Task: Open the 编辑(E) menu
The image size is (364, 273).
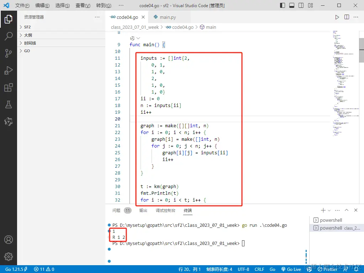Action: (42, 5)
